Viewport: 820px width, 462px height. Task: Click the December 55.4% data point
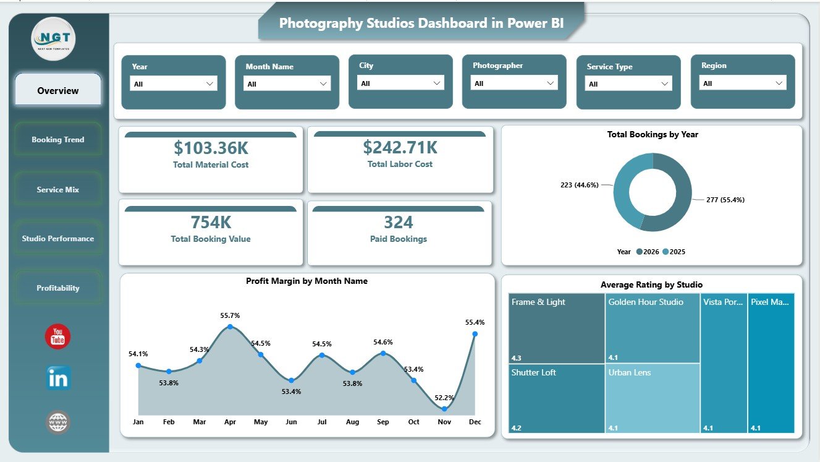coord(475,334)
